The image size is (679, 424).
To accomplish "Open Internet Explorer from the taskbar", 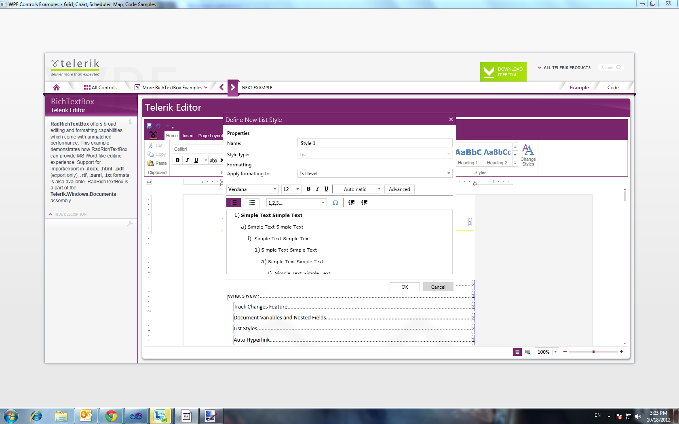I will 36,416.
